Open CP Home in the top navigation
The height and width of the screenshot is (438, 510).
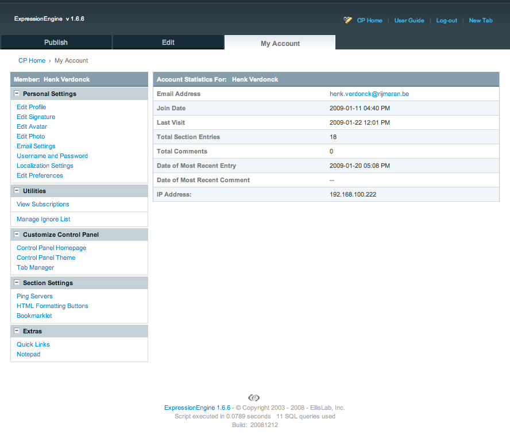coord(369,21)
